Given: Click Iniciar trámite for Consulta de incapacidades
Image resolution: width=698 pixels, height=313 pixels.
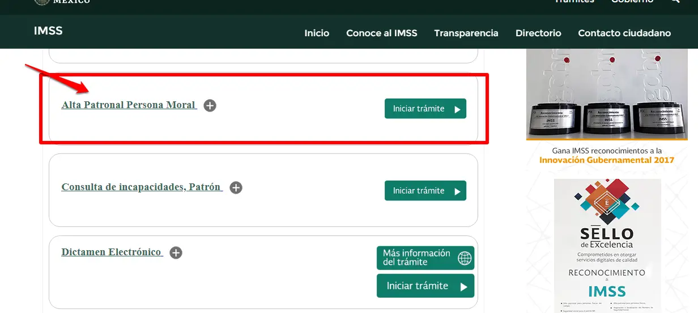Looking at the screenshot, I should point(425,191).
